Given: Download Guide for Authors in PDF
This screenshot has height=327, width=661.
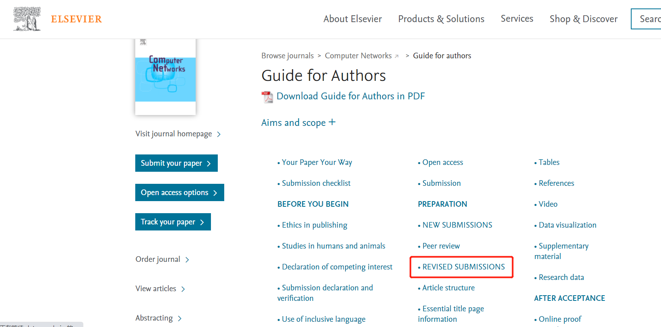Looking at the screenshot, I should tap(351, 96).
